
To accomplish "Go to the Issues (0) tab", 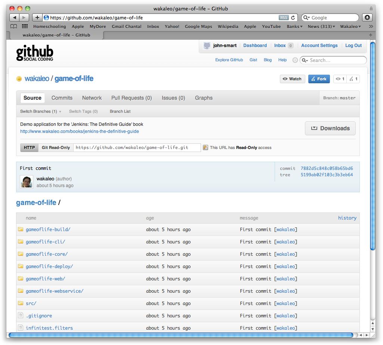I will pyautogui.click(x=173, y=98).
